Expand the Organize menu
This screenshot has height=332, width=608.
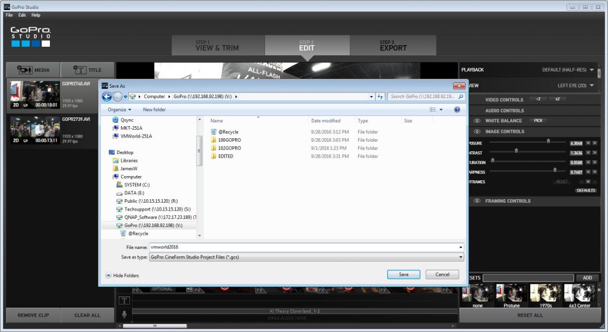point(119,110)
